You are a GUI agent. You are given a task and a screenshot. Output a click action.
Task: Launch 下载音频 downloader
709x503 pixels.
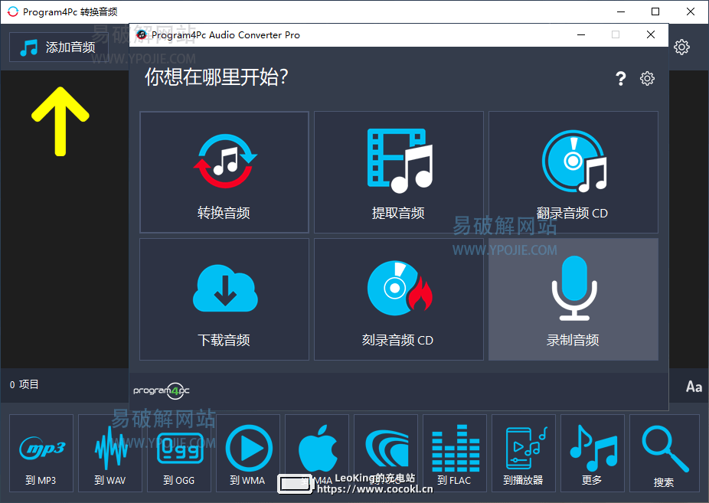(x=224, y=299)
